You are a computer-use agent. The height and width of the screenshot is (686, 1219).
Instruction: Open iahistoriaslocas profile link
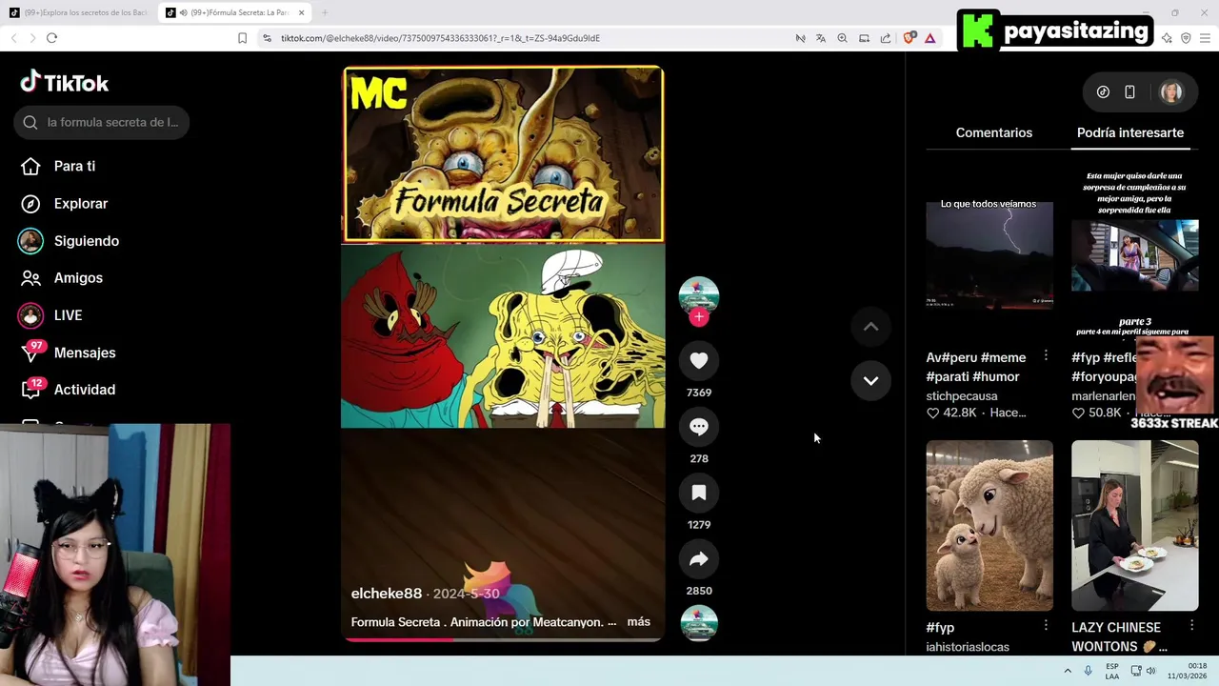click(x=968, y=647)
